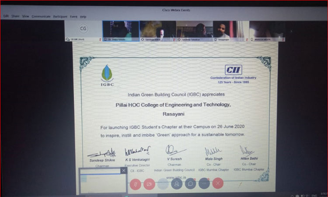Close the self-view preview window
The image size is (328, 197).
(124, 171)
